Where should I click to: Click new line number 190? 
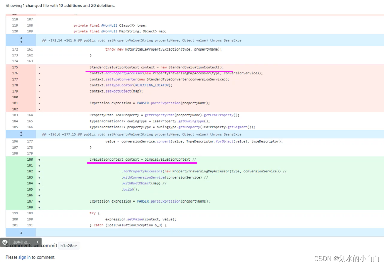click(x=30, y=219)
